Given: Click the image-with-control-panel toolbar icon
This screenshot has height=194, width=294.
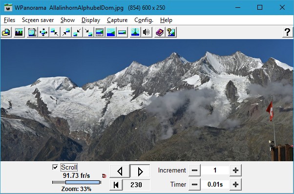Looking at the screenshot, I should [x=100, y=32].
